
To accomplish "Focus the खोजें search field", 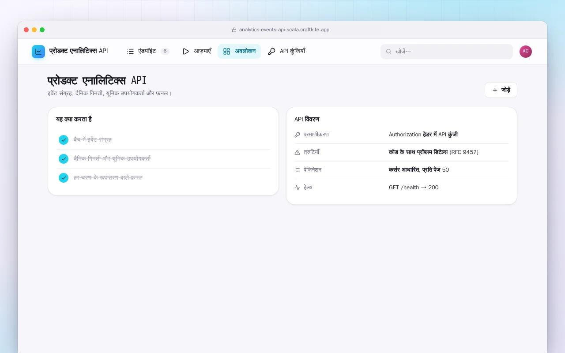I will (x=447, y=51).
